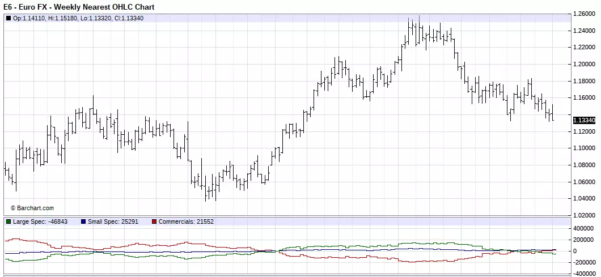Click the E6 Euro FX chart title
601x277 pixels.
(79, 7)
